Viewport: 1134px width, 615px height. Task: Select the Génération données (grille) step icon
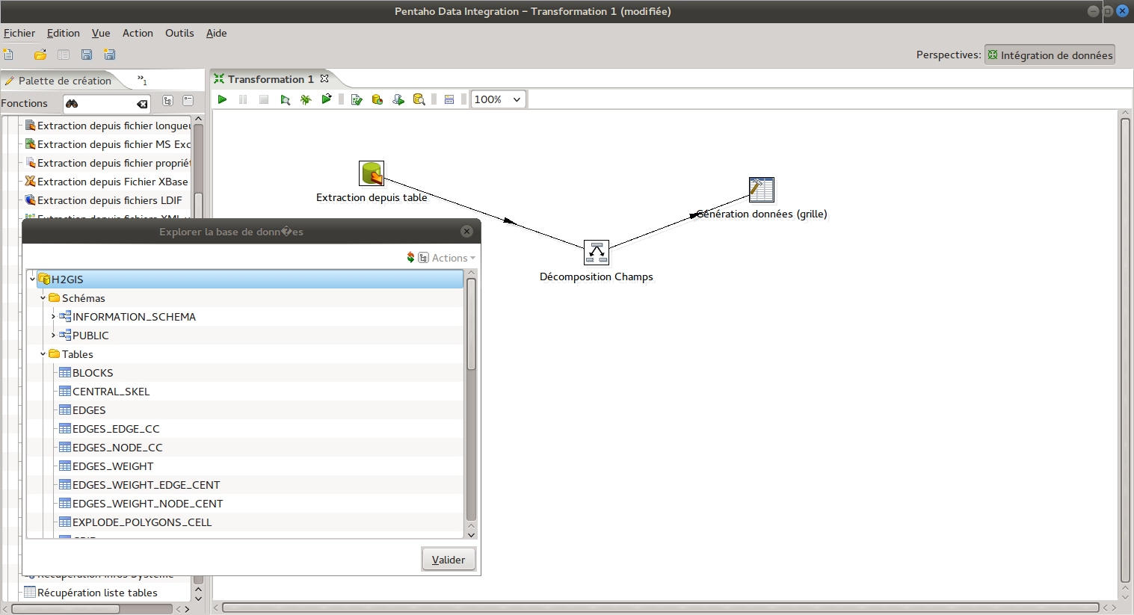[x=762, y=190]
